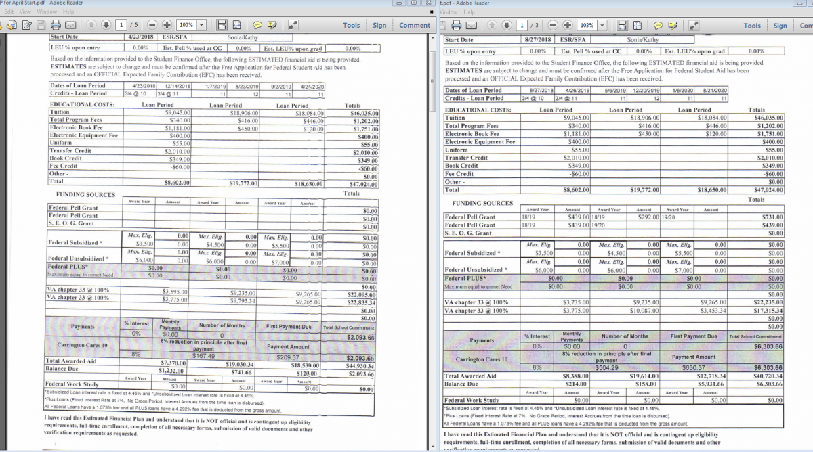The height and width of the screenshot is (452, 813).
Task: Click 'Federal Work Study' label in left document
Action: (72, 384)
